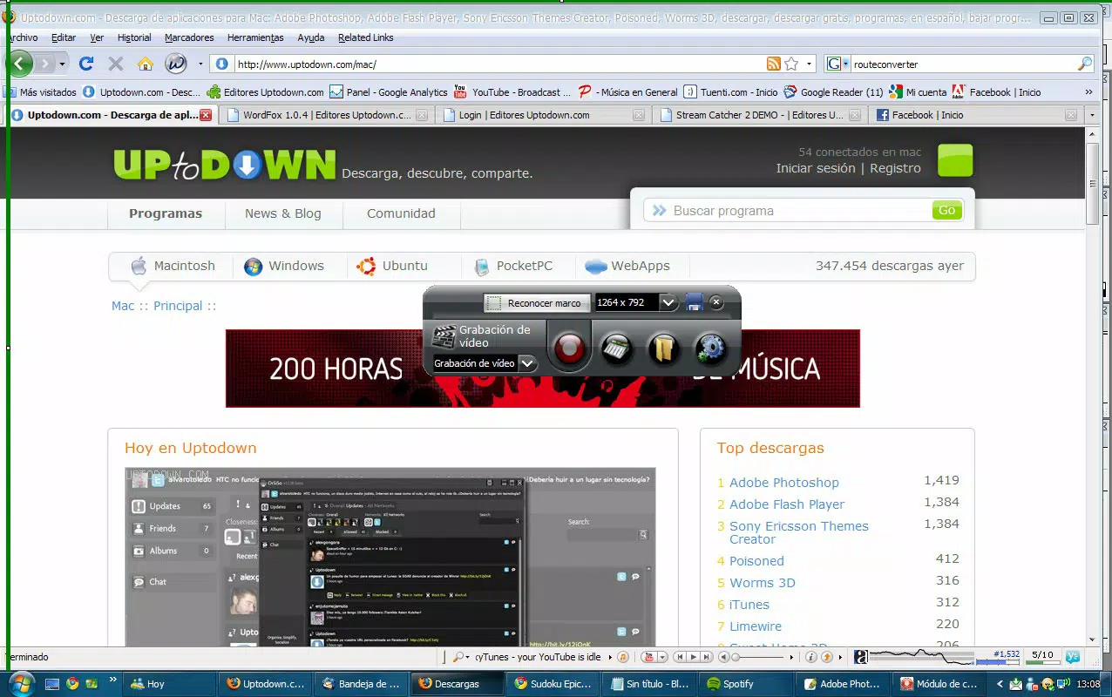This screenshot has width=1112, height=697.
Task: Start recording with the red record button
Action: pos(570,349)
